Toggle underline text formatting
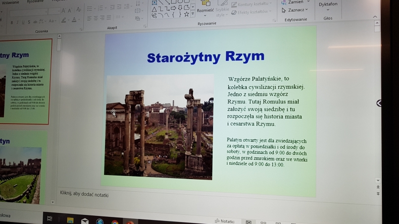The width and height of the screenshot is (399, 224). [23, 22]
